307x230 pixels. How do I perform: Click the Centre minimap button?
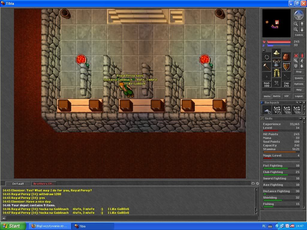coord(299,35)
